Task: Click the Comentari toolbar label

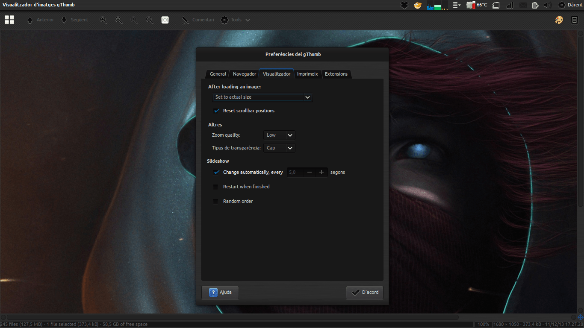Action: [203, 20]
